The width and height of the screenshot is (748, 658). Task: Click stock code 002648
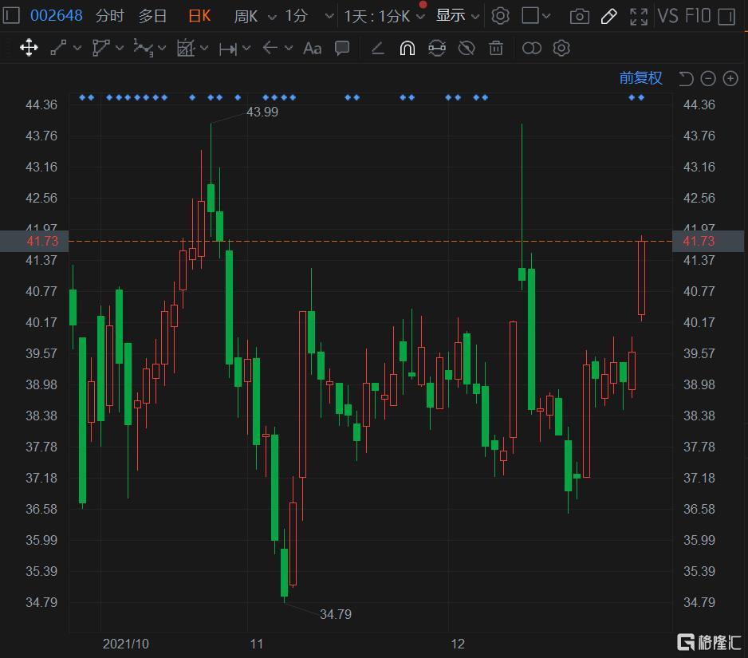coord(57,16)
